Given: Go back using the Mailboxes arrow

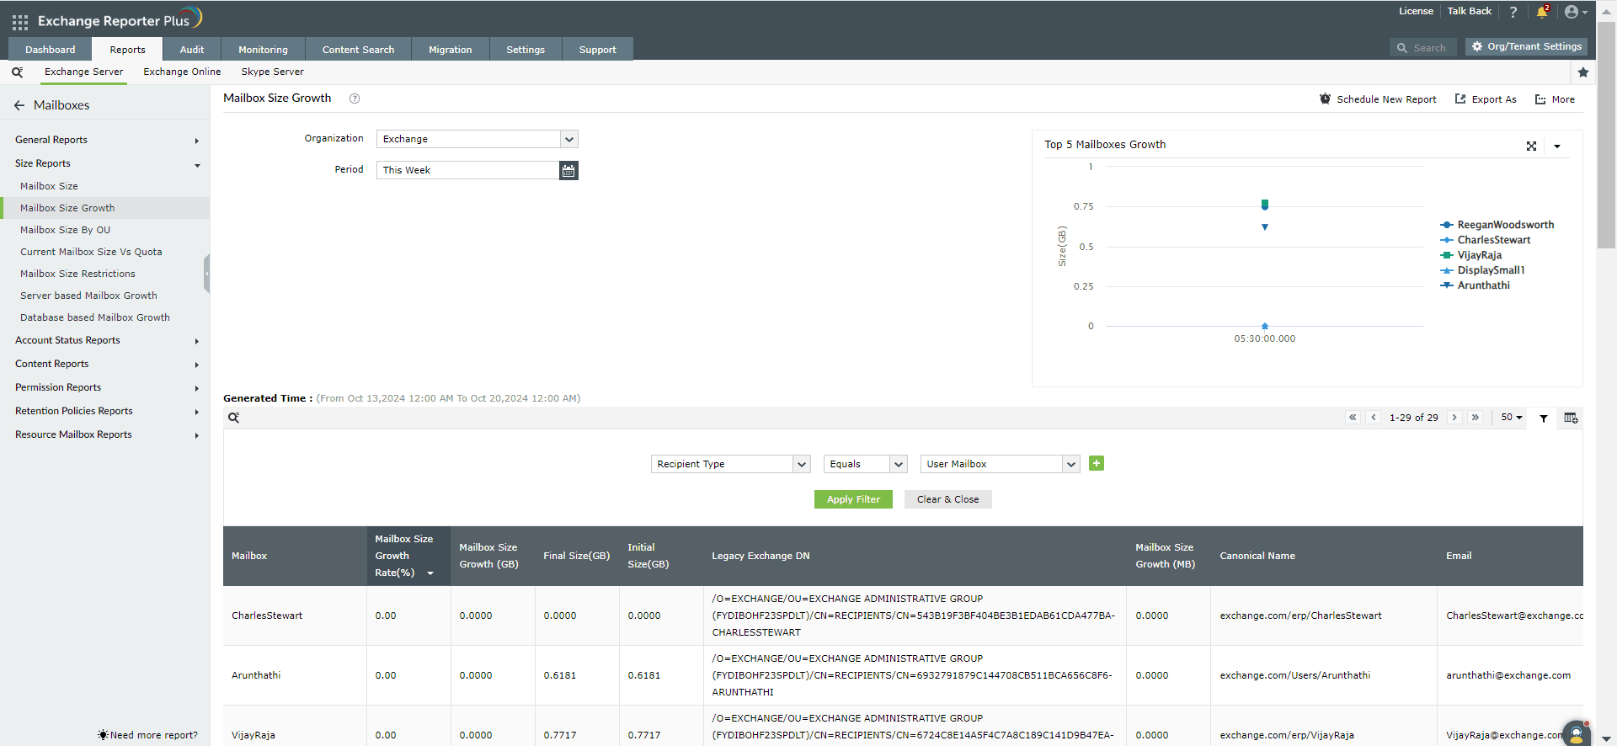Looking at the screenshot, I should pos(19,105).
